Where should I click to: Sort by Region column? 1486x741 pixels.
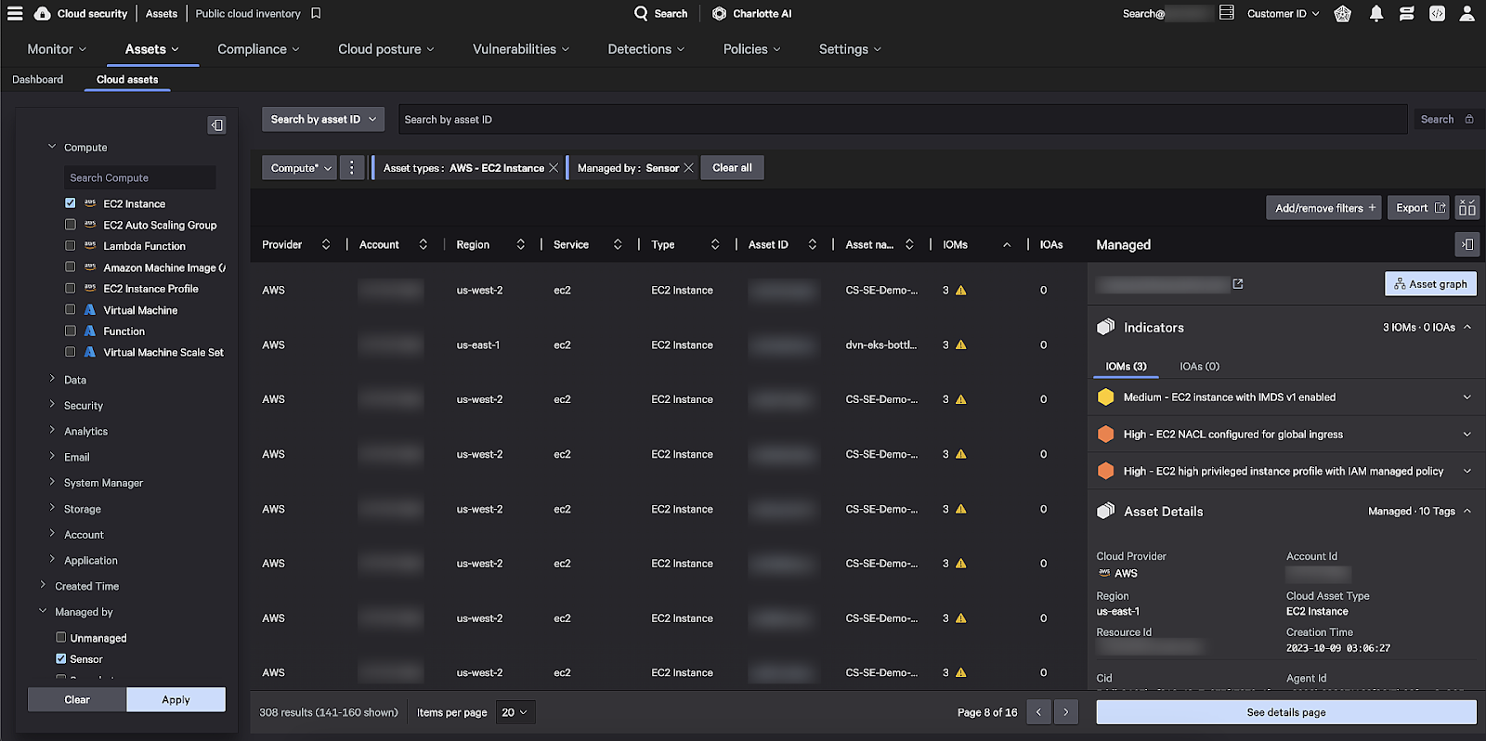coord(521,244)
